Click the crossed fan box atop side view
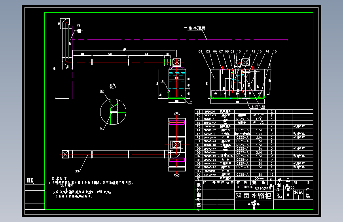This screenshot has width=343, height=222. tap(245, 62)
